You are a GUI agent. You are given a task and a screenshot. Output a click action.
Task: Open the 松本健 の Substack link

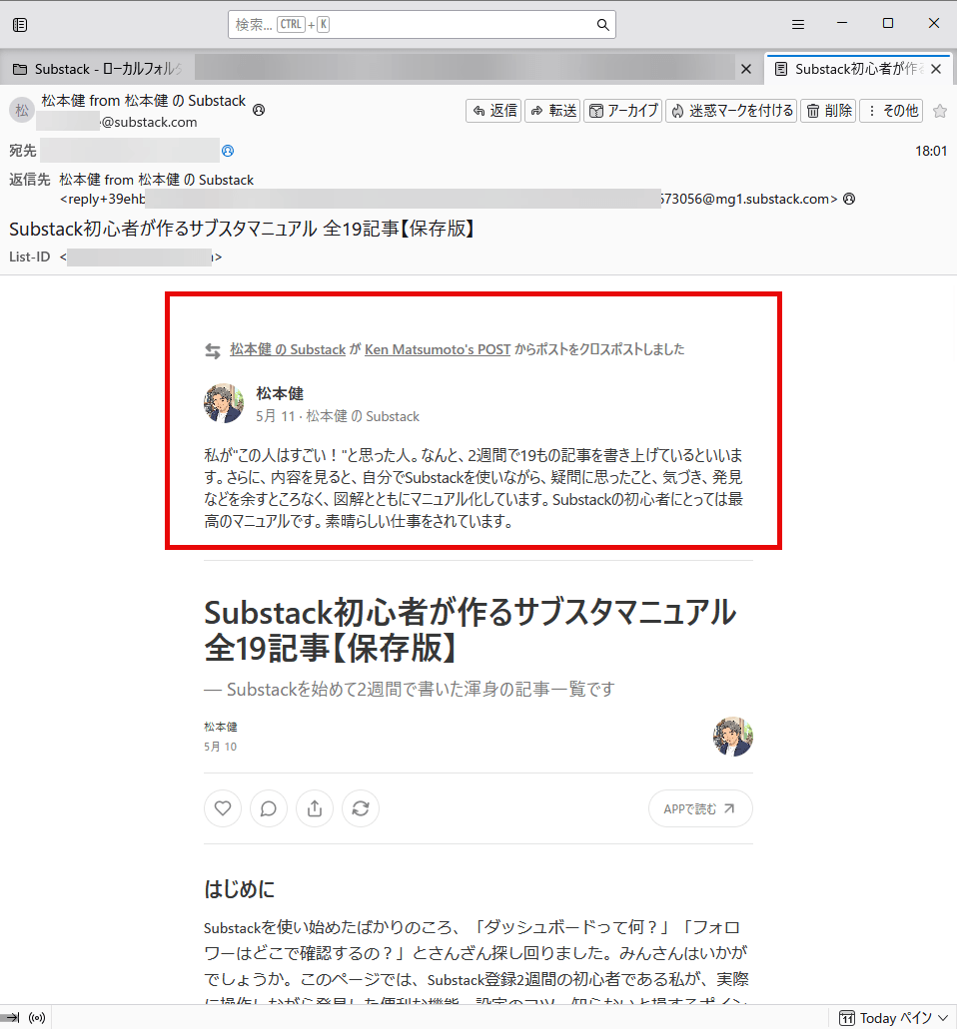point(288,349)
